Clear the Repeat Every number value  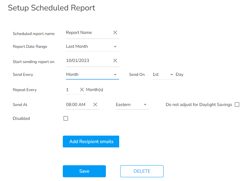(82, 90)
